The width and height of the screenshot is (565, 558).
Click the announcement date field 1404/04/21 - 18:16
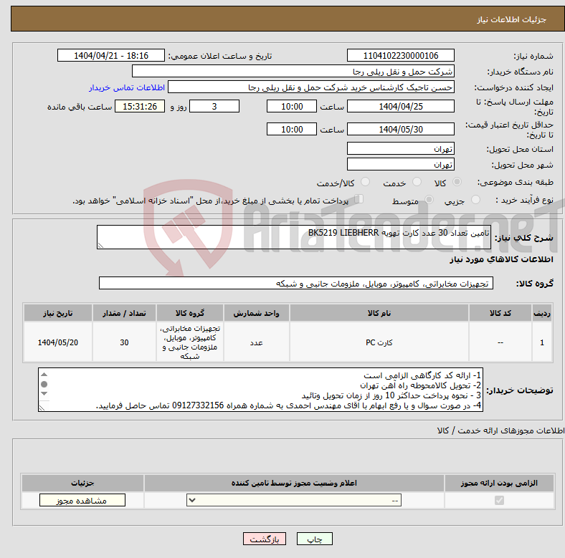click(111, 55)
